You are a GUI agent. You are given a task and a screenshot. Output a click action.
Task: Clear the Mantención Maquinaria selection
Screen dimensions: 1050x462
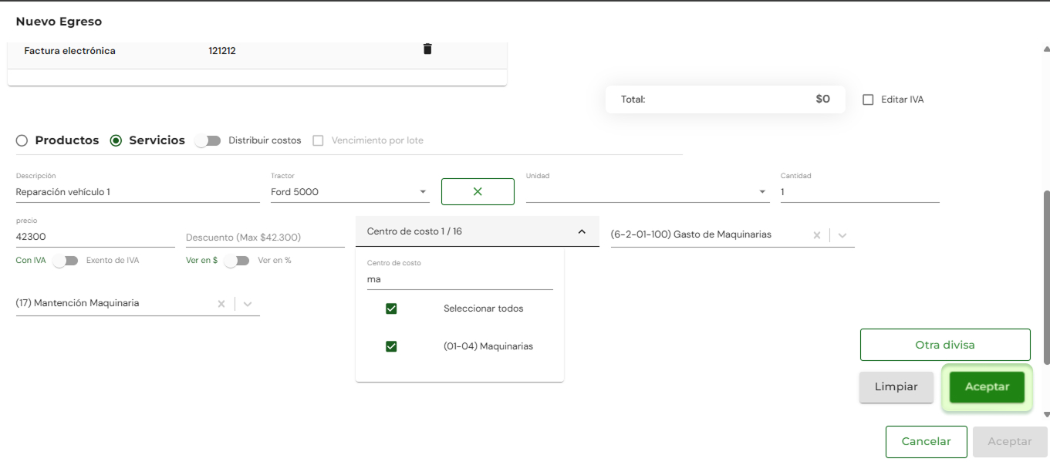click(221, 304)
